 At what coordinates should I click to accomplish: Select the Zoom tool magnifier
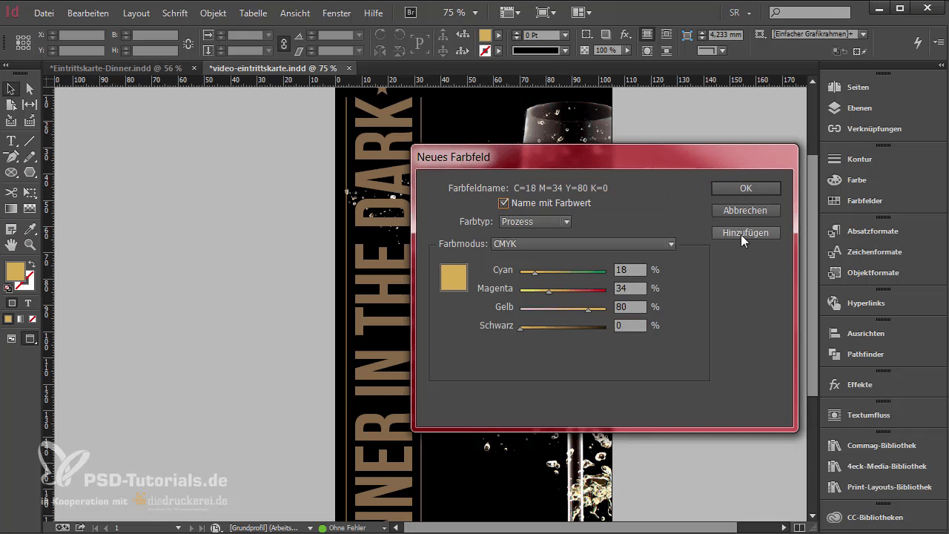point(30,245)
